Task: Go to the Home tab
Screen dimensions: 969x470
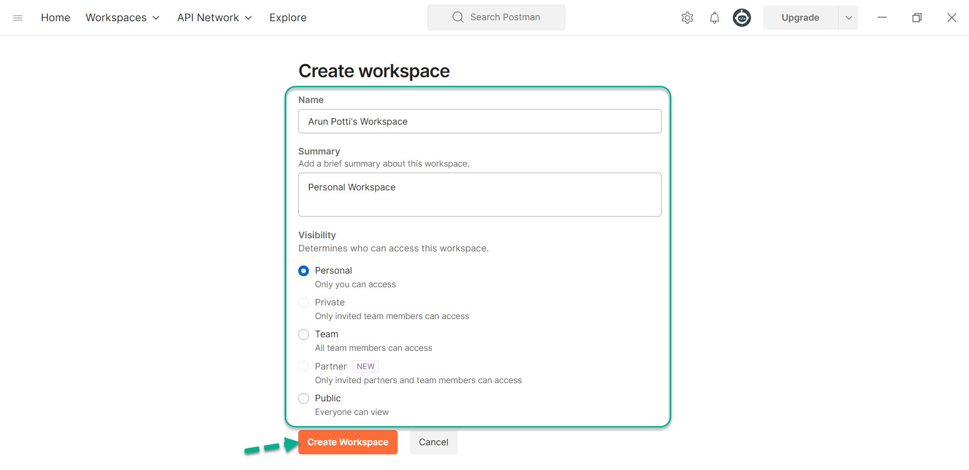Action: 56,17
